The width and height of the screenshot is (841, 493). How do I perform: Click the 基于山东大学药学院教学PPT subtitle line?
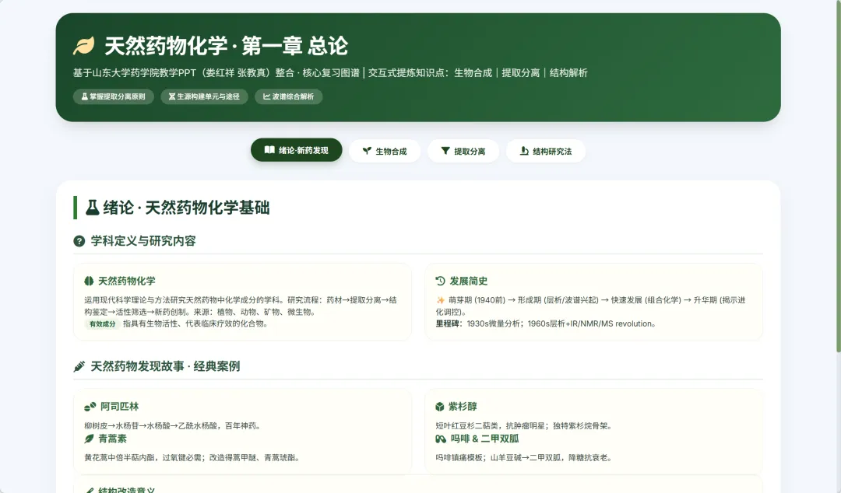pyautogui.click(x=330, y=73)
